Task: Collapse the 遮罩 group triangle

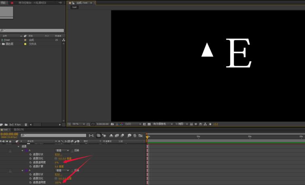Action: pos(19,147)
